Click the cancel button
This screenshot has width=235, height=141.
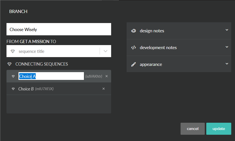(193, 129)
